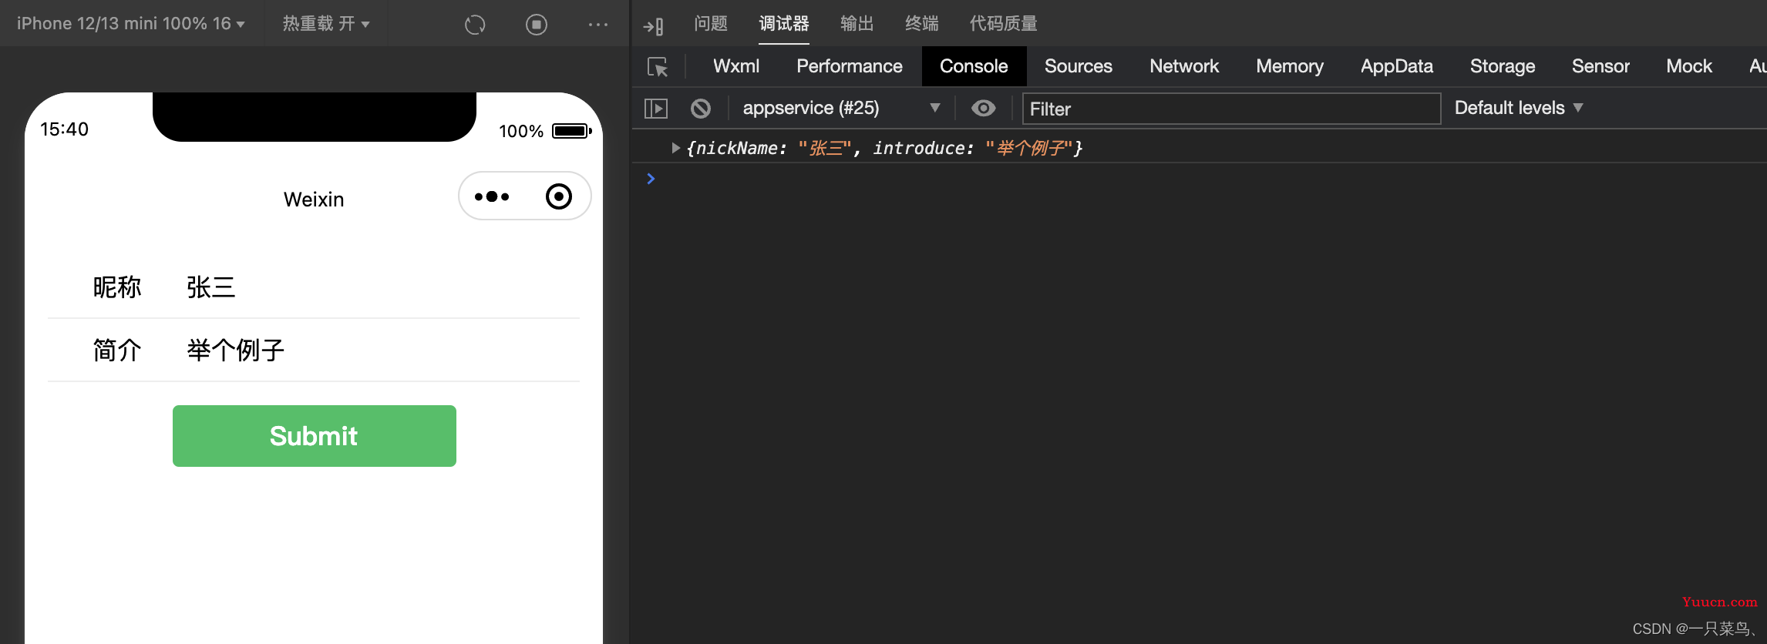Toggle the console sidebar panel icon
1767x644 pixels.
point(656,109)
